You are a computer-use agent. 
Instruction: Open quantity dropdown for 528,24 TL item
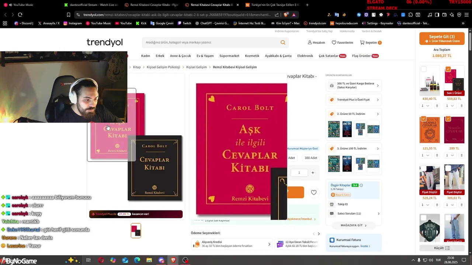(425, 205)
